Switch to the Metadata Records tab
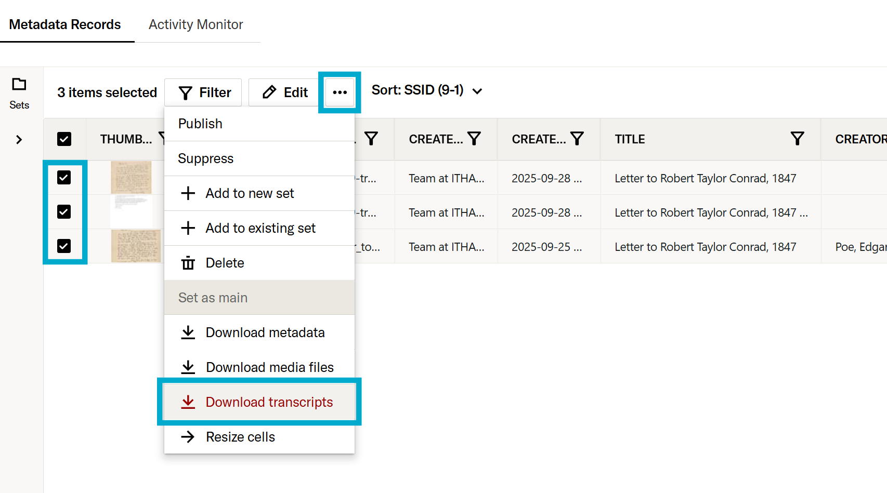887x493 pixels. pos(65,24)
